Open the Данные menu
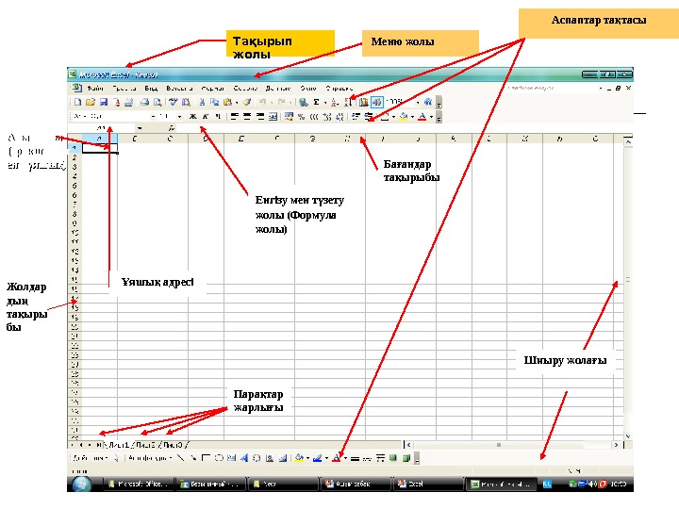The image size is (679, 509). tap(277, 89)
